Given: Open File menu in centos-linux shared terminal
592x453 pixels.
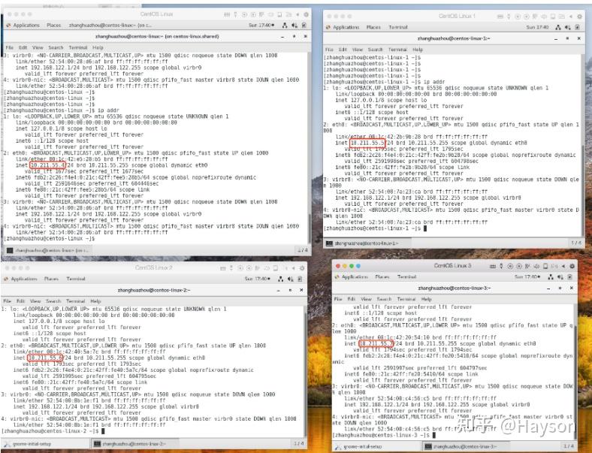Looking at the screenshot, I should (10, 47).
